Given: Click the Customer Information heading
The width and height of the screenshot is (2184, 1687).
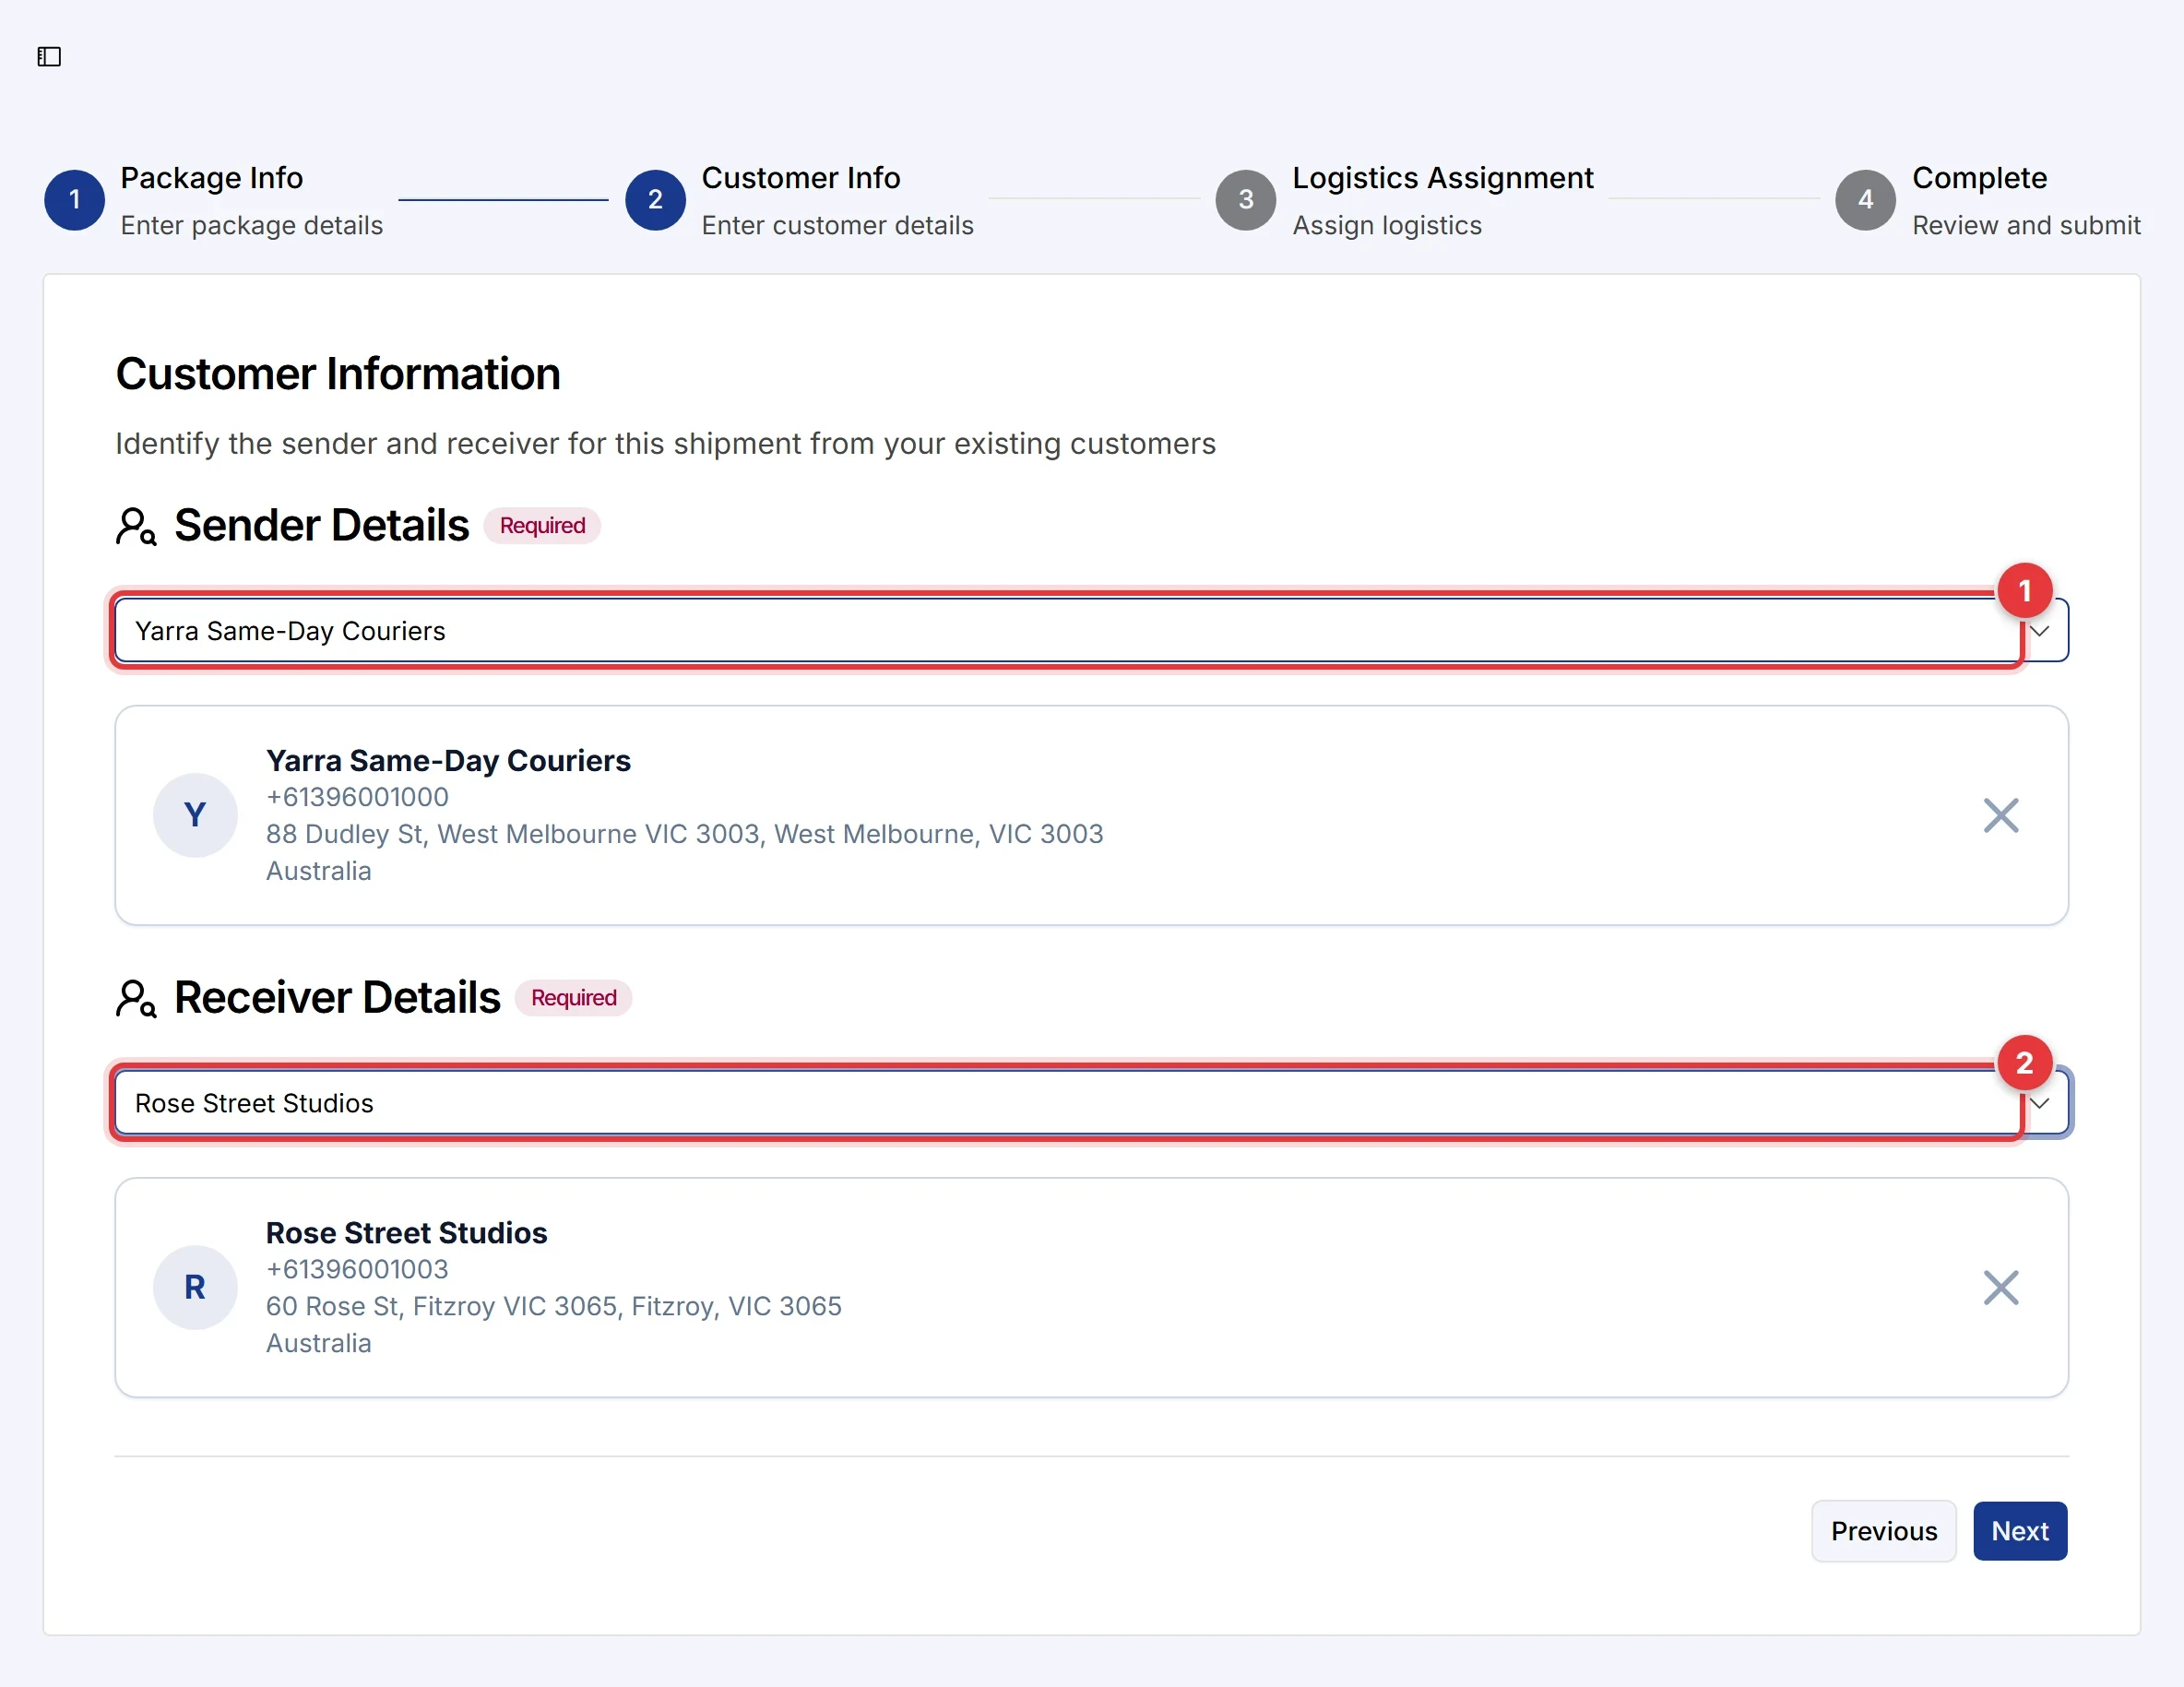Looking at the screenshot, I should [338, 374].
